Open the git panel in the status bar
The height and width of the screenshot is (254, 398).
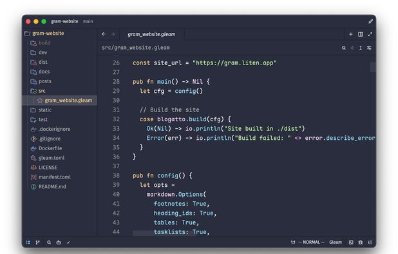click(37, 242)
